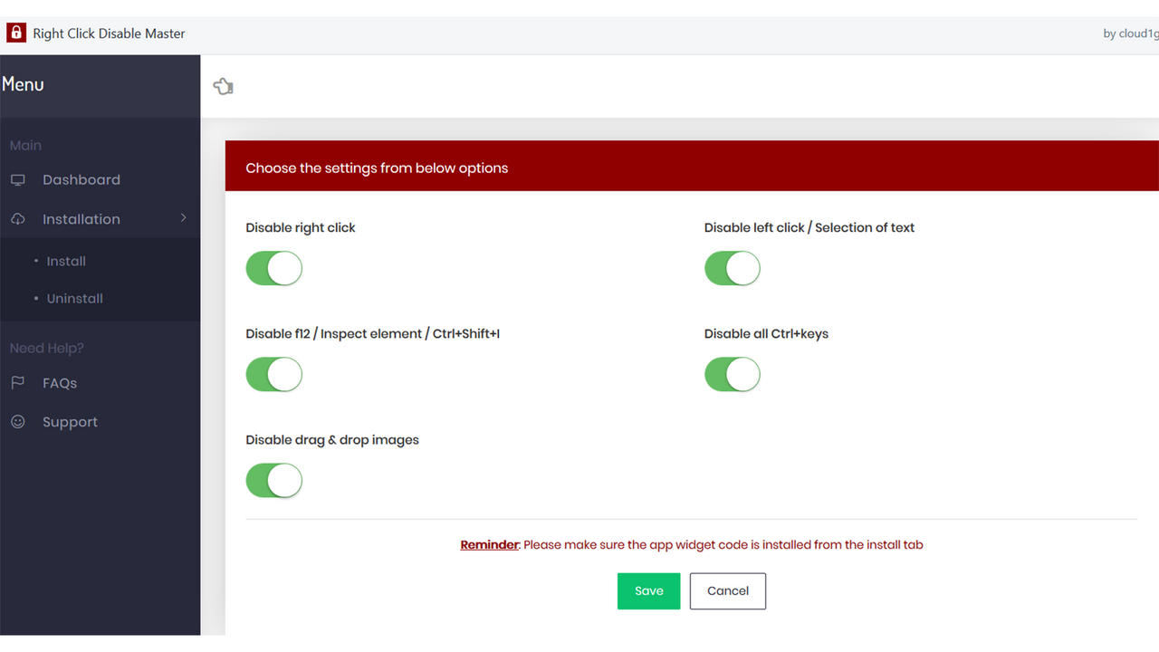The image size is (1159, 652).
Task: Switch off Disable drag & drop images
Action: pos(273,481)
